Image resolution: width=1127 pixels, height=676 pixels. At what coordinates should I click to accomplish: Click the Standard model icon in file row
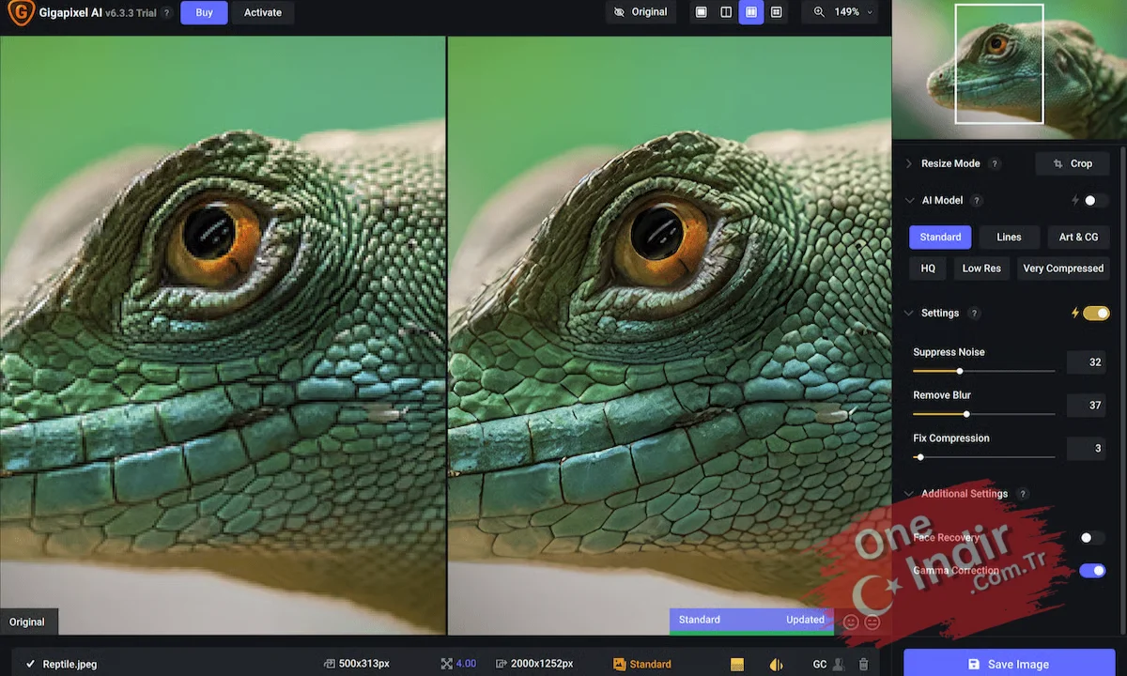[619, 664]
